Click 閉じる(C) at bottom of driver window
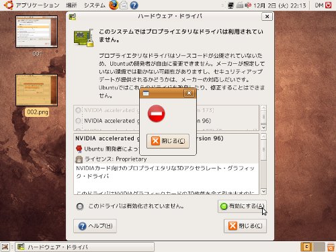Image resolution: width=336 pixels, height=252 pixels. [245, 226]
